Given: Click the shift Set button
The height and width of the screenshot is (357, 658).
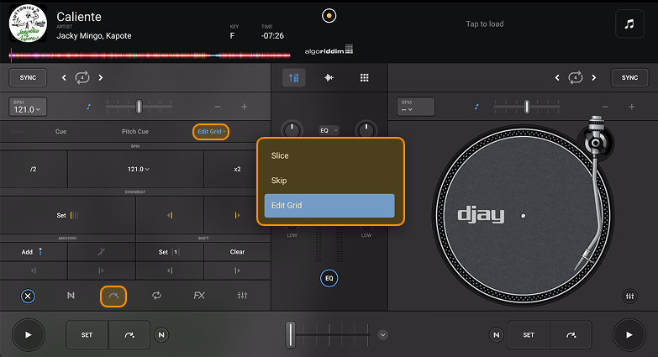Looking at the screenshot, I should pos(170,252).
